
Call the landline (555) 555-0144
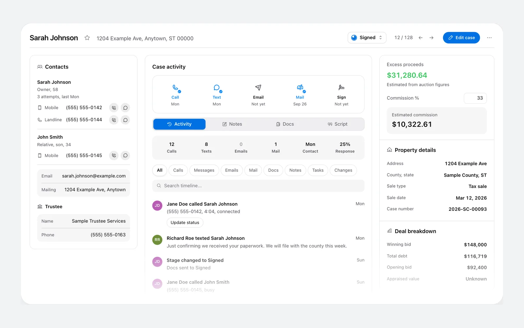pos(114,120)
